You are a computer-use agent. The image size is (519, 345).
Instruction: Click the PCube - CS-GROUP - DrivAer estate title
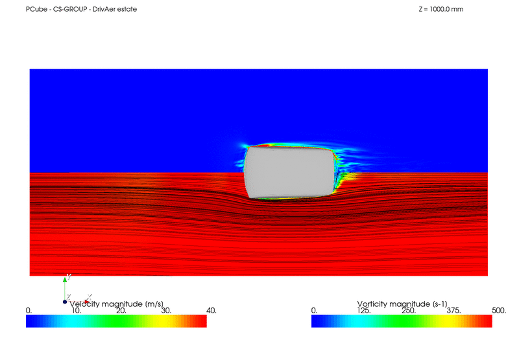pos(81,9)
